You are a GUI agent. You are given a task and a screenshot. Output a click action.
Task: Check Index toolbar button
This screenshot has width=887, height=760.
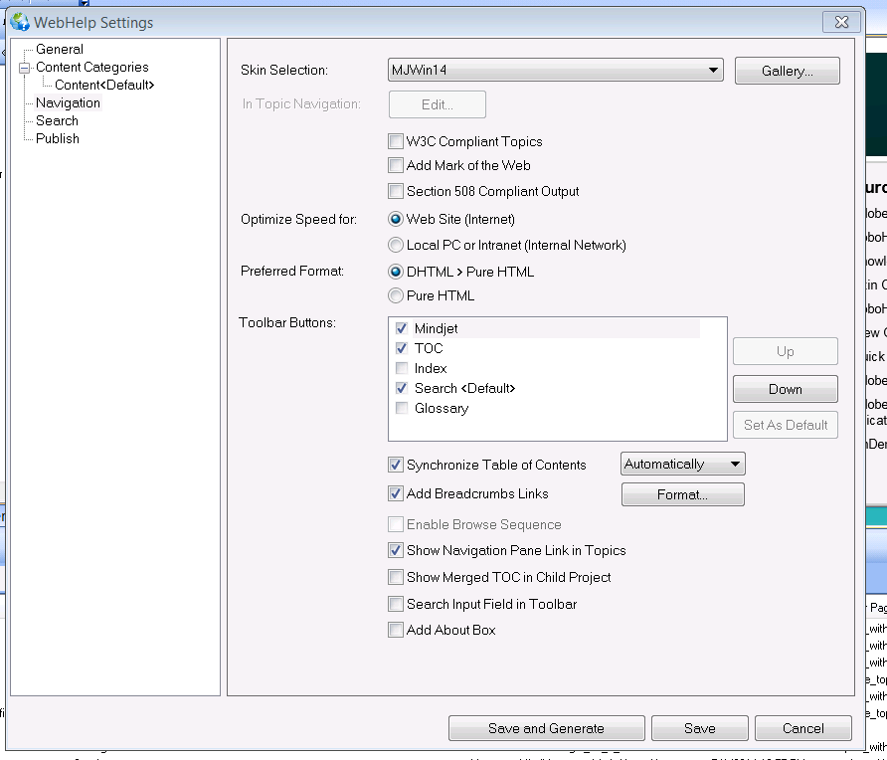pyautogui.click(x=402, y=368)
